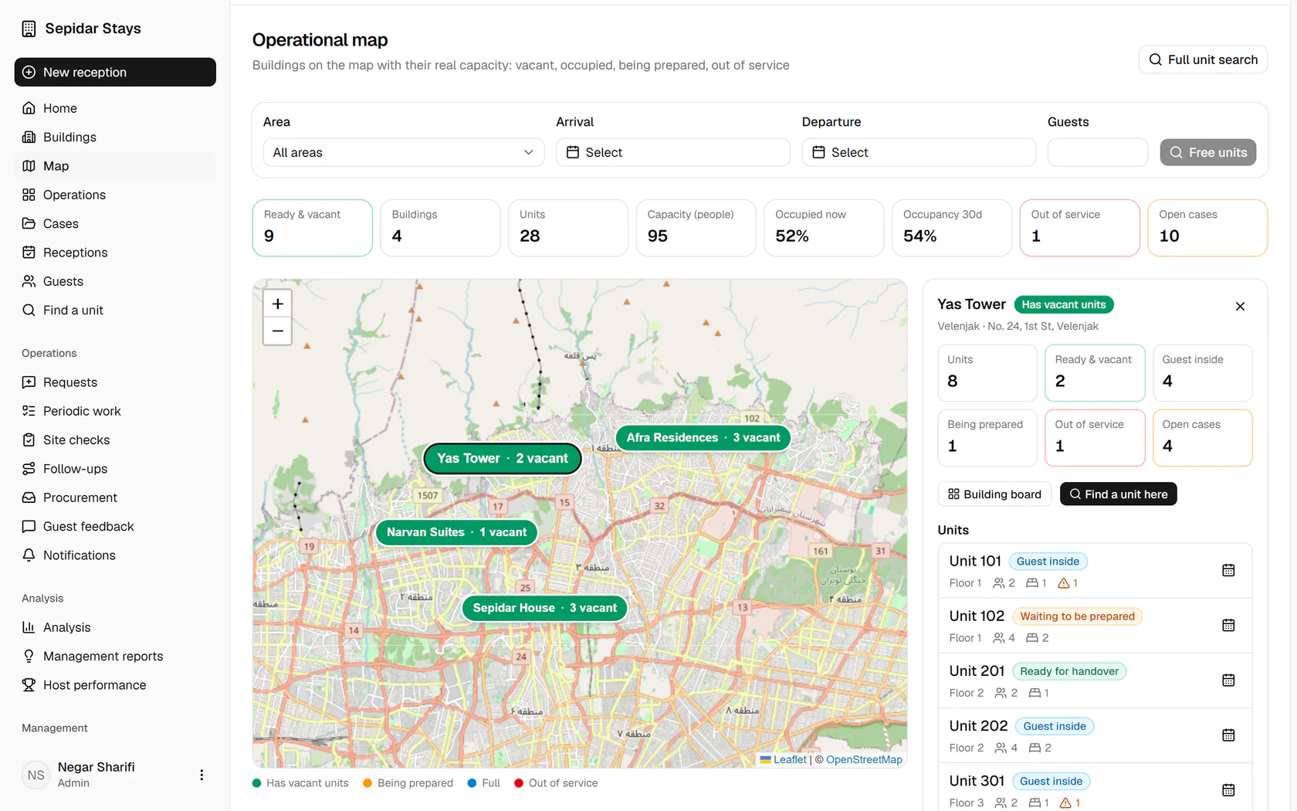Viewport: 1297px width, 811px height.
Task: Click the Periodic work list icon
Action: 29,411
